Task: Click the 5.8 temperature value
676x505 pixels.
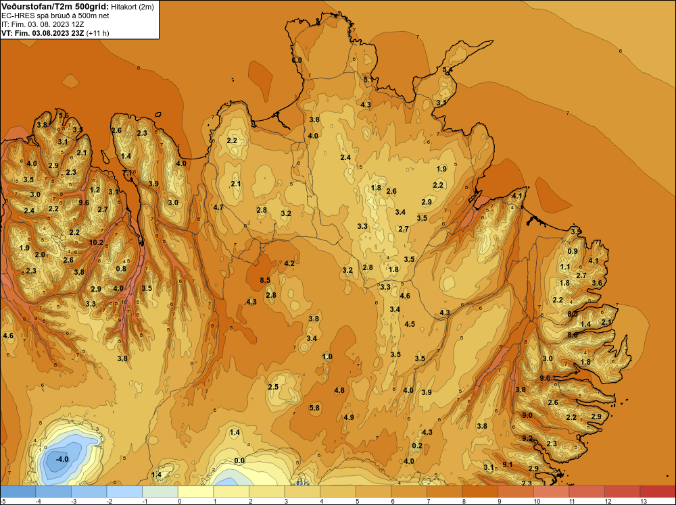Action: click(x=315, y=408)
